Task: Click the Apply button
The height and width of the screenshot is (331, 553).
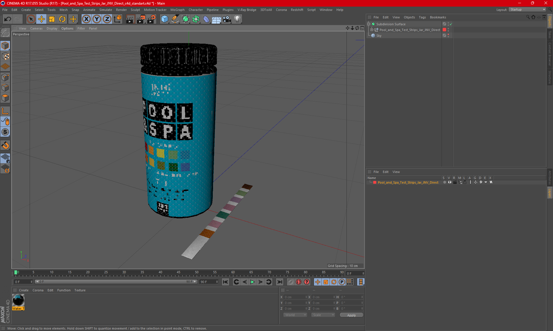Action: point(351,315)
